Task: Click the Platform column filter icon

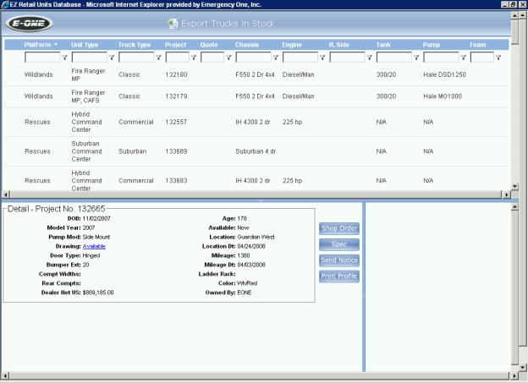Action: point(65,57)
